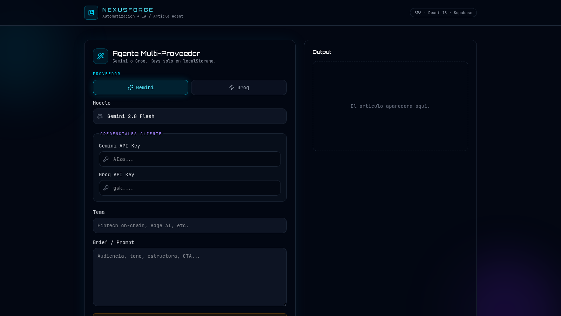Click the chip icon in Modelo field
The image size is (561, 316).
click(100, 116)
